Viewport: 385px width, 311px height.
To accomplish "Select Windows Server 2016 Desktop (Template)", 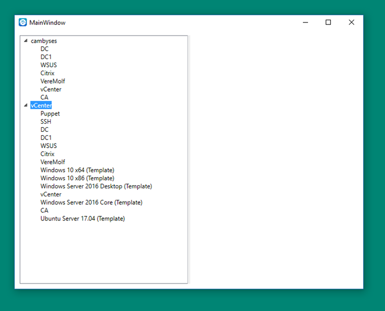I will click(96, 186).
